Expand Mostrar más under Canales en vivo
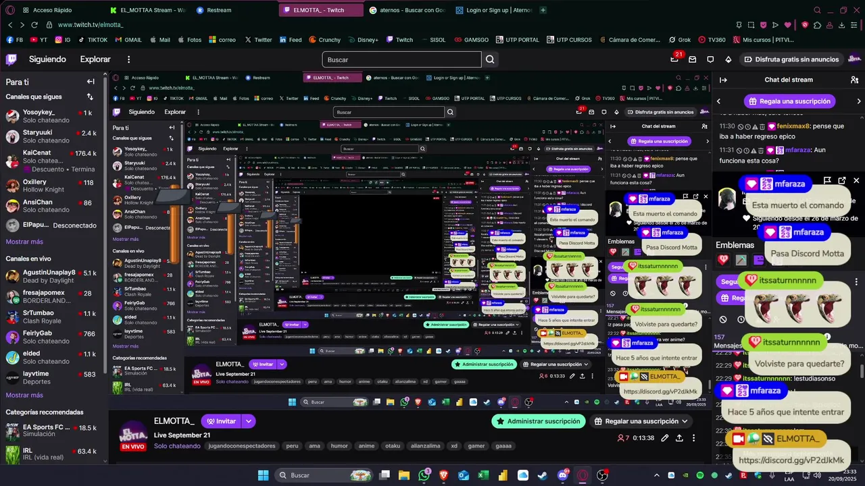This screenshot has height=486, width=865. [x=24, y=396]
